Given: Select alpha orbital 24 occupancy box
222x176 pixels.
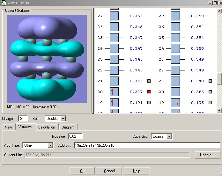Looking at the screenshot, I should 114,48.
